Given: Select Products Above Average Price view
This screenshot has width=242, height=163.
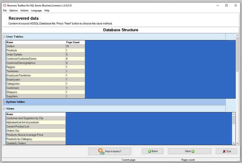Looking at the screenshot, I should [36, 135].
